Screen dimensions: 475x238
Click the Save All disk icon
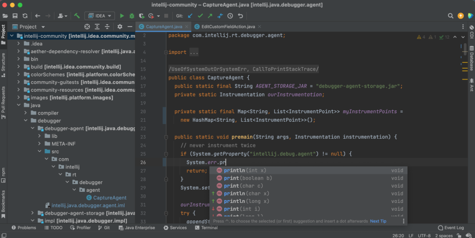tap(15, 16)
